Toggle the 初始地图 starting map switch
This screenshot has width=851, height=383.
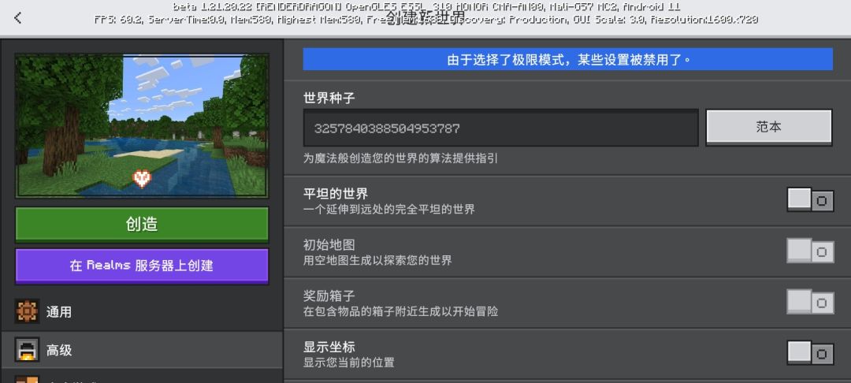(x=810, y=251)
